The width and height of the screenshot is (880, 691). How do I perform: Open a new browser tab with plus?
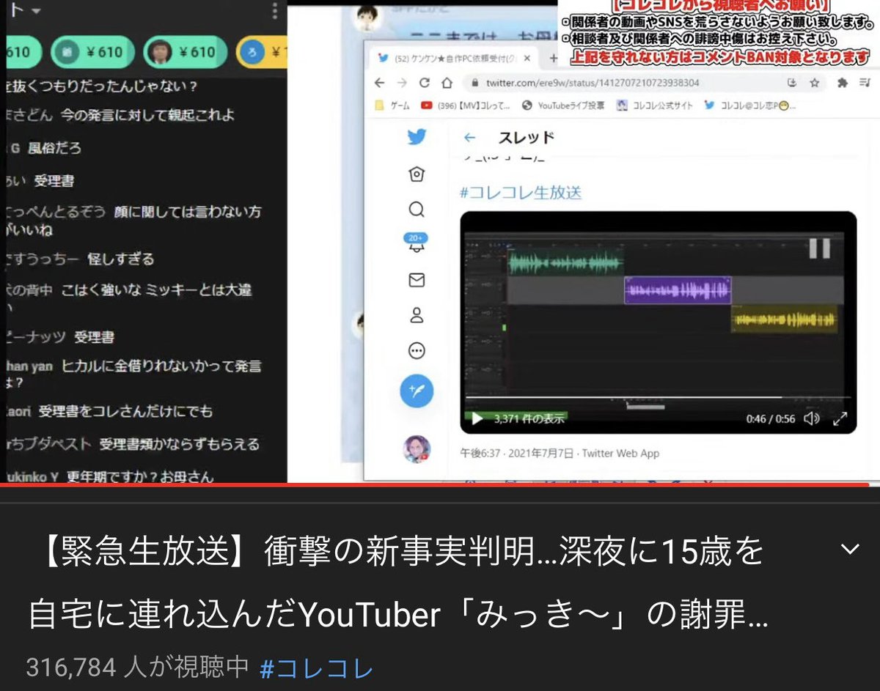click(554, 58)
